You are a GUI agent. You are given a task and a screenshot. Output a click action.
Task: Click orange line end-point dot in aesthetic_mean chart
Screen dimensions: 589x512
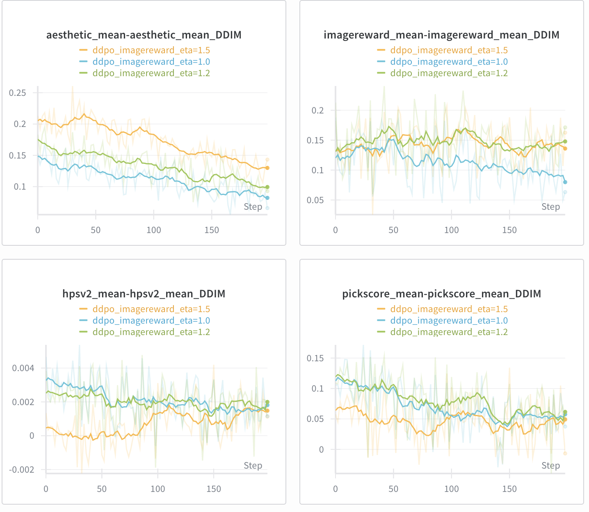(x=267, y=168)
